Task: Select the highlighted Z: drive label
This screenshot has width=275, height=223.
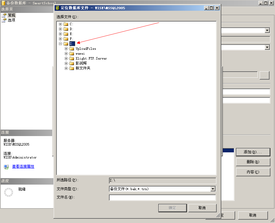Action: 72,44
